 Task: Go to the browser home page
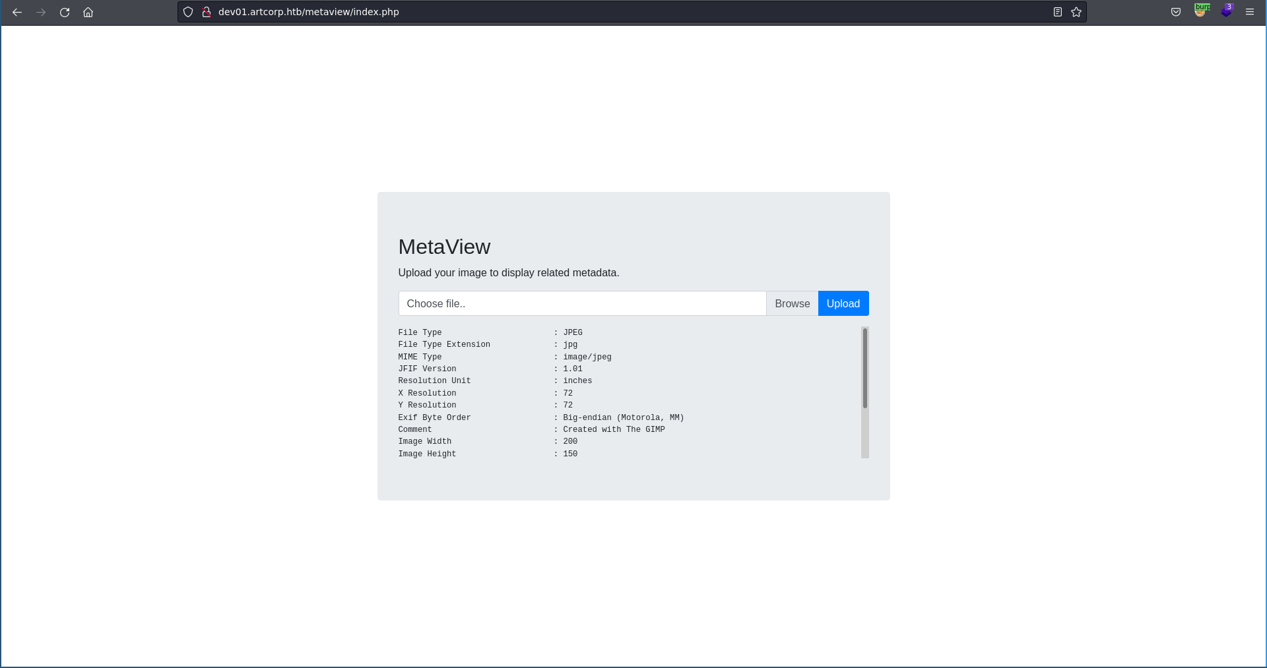click(x=88, y=12)
